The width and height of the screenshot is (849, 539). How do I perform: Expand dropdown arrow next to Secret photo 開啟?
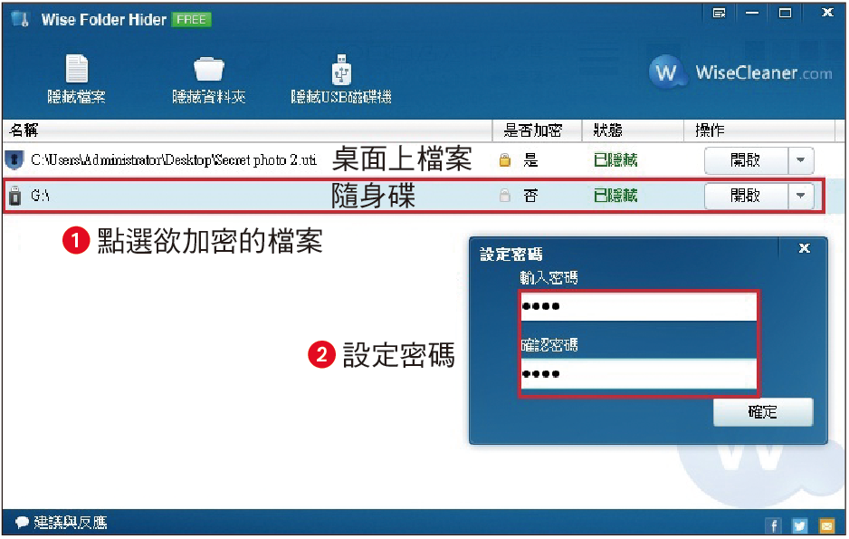coord(801,160)
